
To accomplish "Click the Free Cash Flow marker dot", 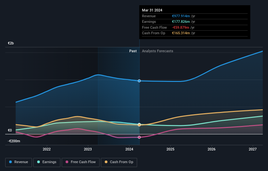I will point(139,137).
